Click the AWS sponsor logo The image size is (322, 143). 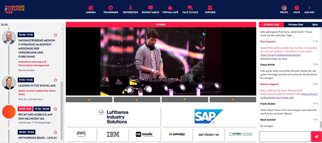coord(81,134)
